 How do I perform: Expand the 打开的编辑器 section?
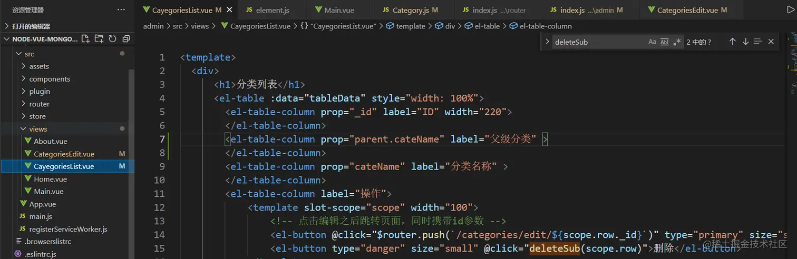pos(67,26)
